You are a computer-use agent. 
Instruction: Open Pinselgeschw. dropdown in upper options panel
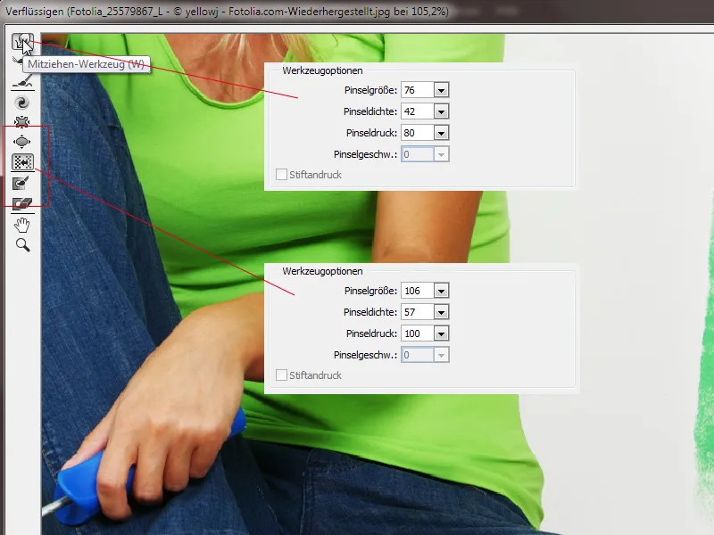pos(441,154)
